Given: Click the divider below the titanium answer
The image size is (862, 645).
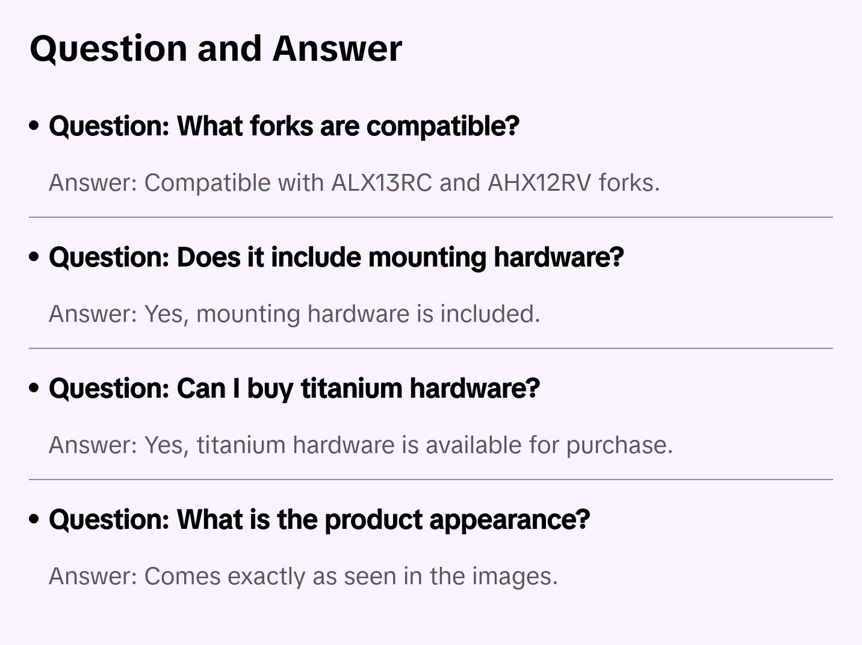Looking at the screenshot, I should pos(430,480).
